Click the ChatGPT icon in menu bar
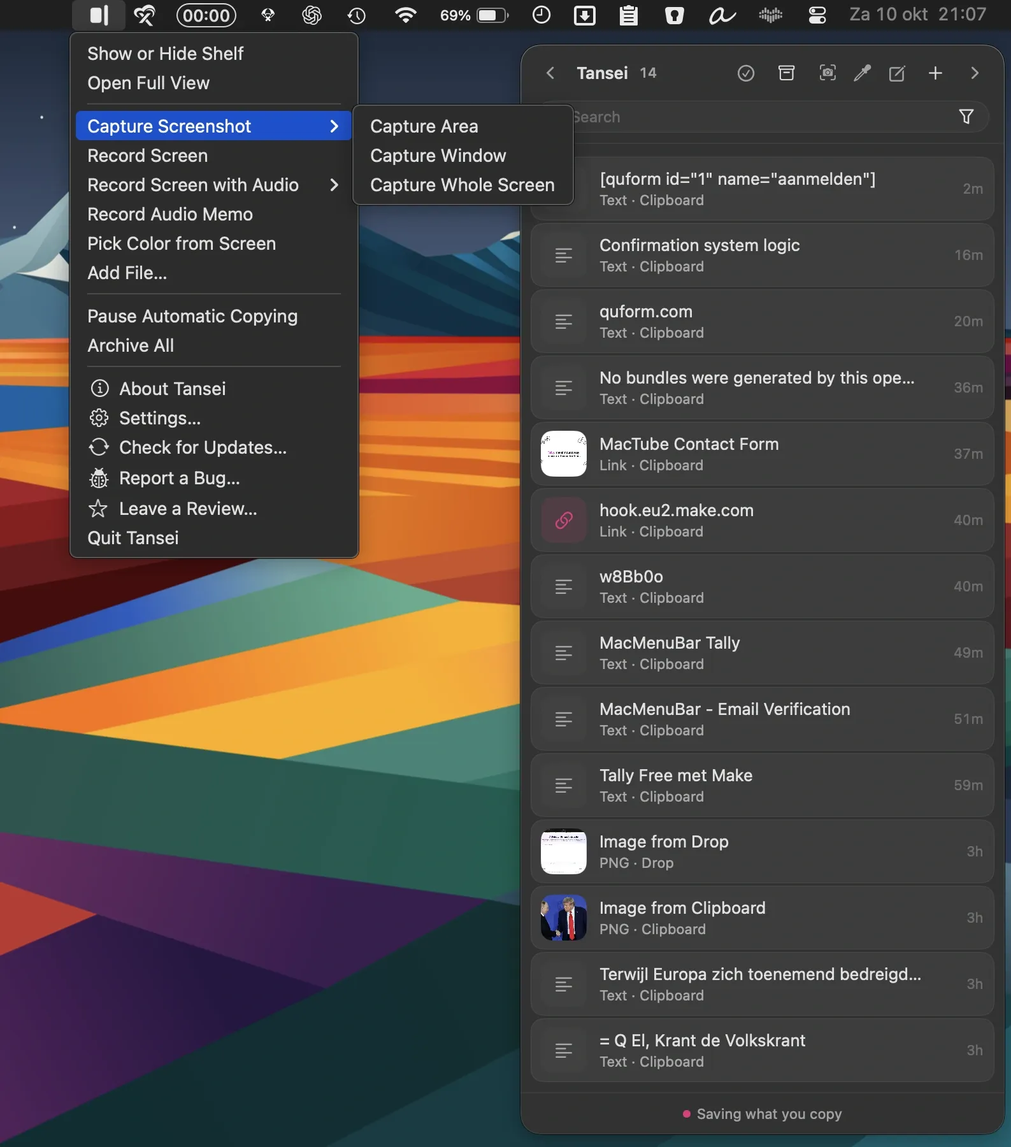This screenshot has width=1011, height=1147. [x=312, y=15]
